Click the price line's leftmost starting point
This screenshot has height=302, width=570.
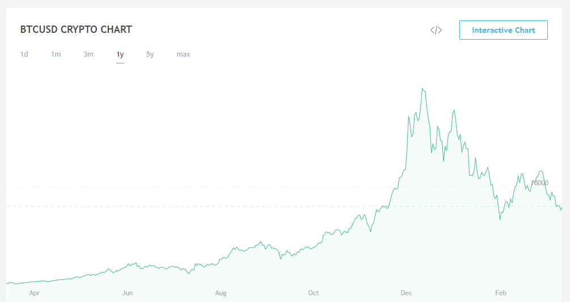7,283
